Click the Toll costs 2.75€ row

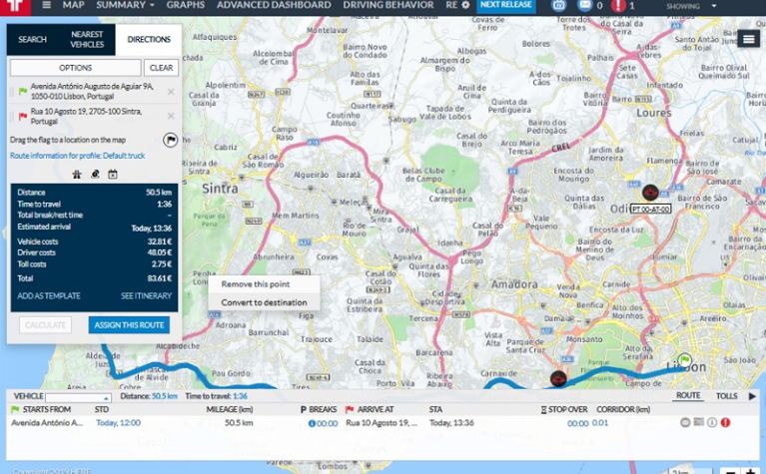[x=94, y=264]
